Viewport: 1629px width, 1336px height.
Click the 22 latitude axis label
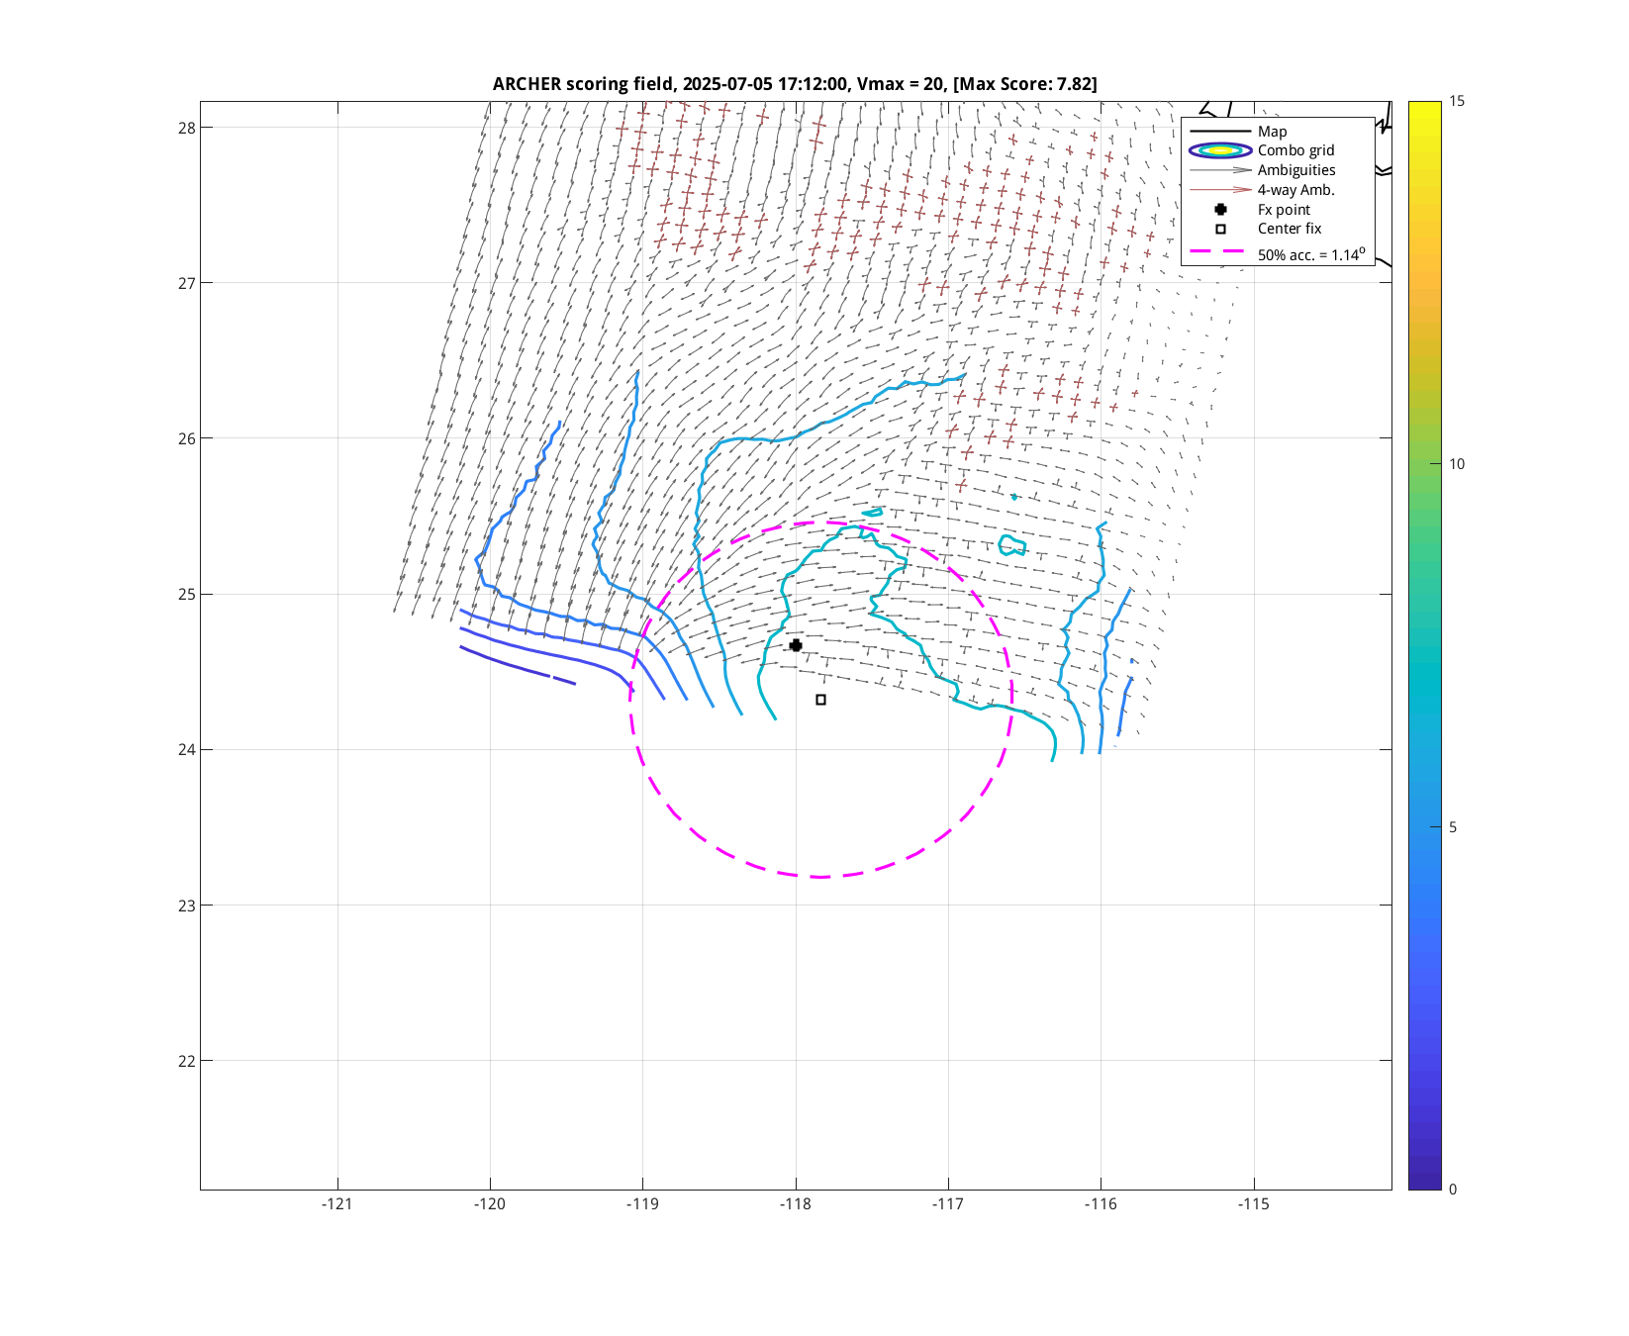click(187, 1061)
